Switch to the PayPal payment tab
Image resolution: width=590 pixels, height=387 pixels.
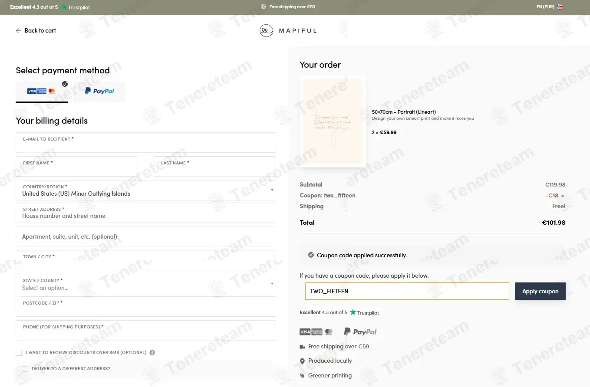[100, 92]
